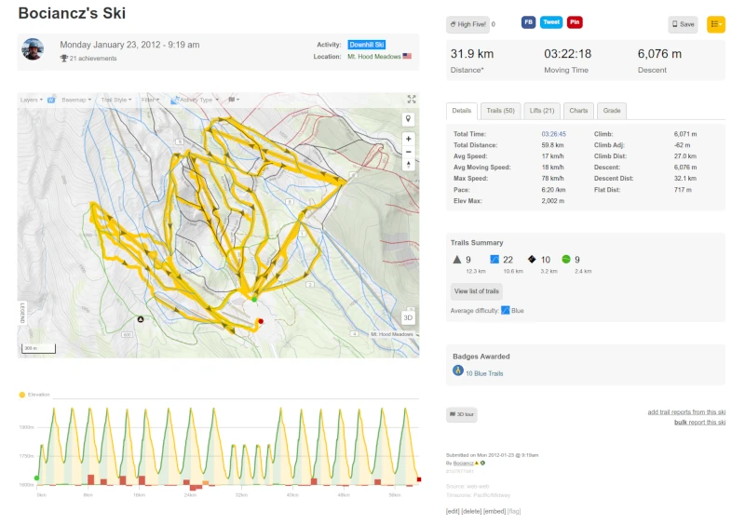745x525 pixels.
Task: Click the [flag] link
Action: 514,512
